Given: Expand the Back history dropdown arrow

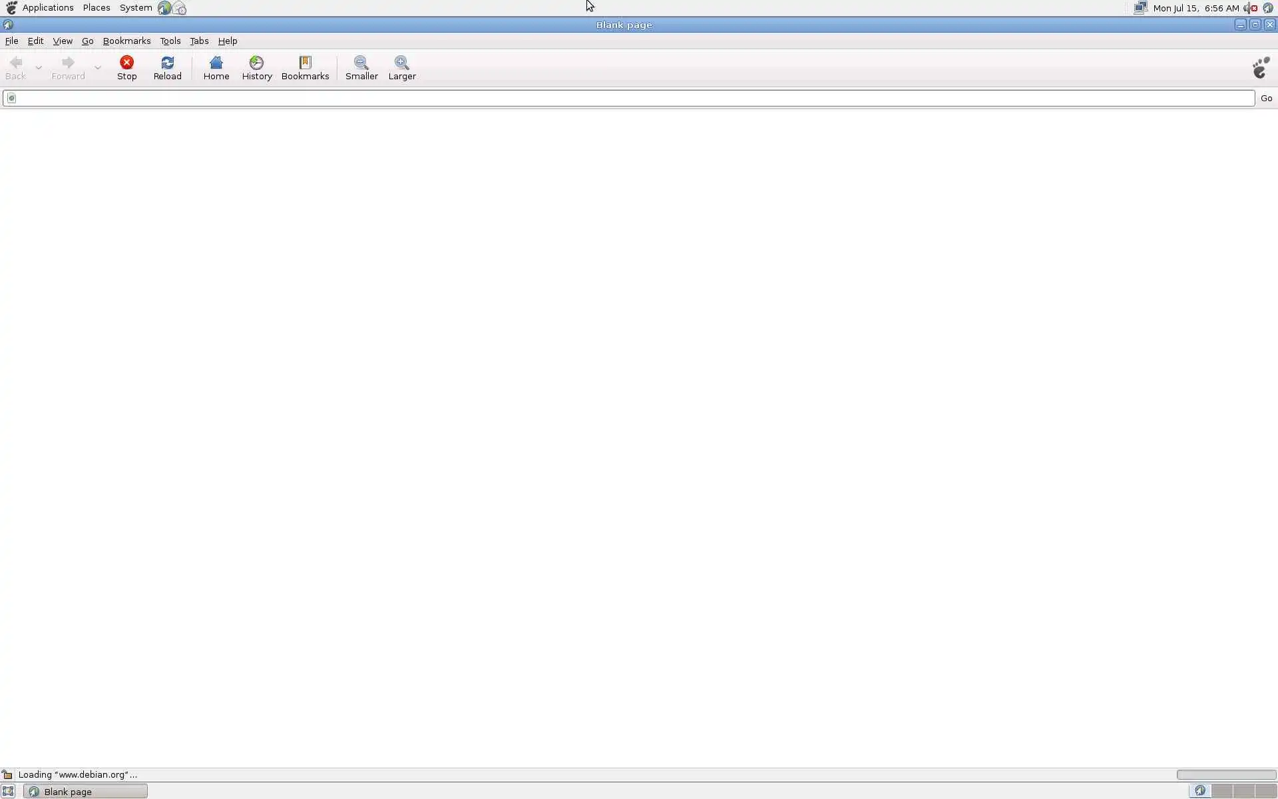Looking at the screenshot, I should click(39, 68).
